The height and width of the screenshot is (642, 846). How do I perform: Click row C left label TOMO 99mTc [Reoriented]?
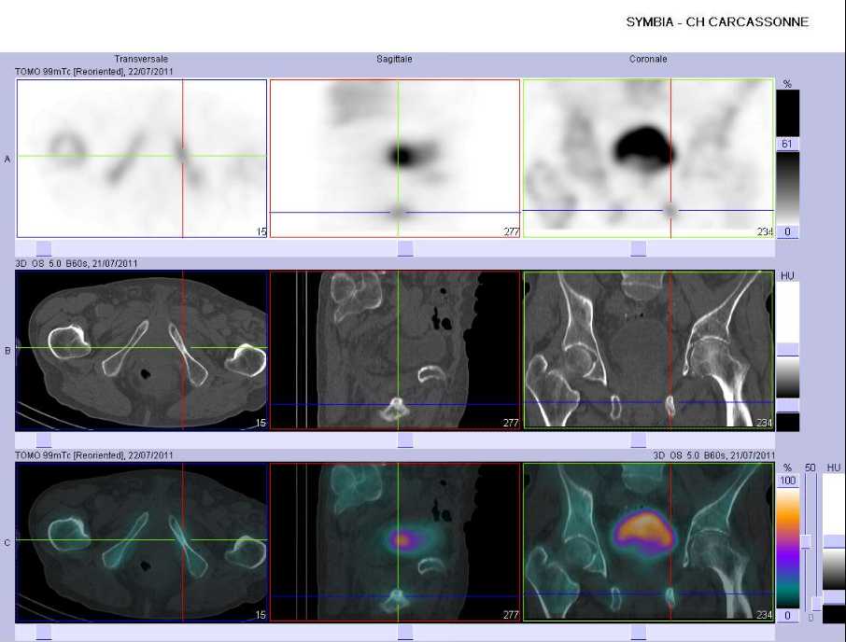70,455
